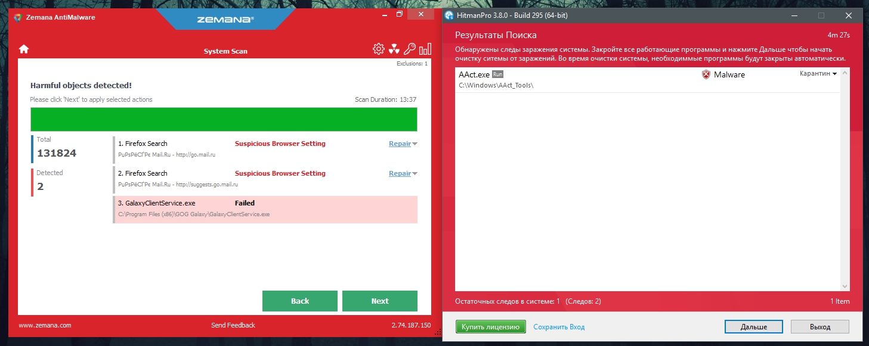Screen dimensions: 869x346
Task: Open Repair dropdown for first Firefox Search
Action: 415,144
